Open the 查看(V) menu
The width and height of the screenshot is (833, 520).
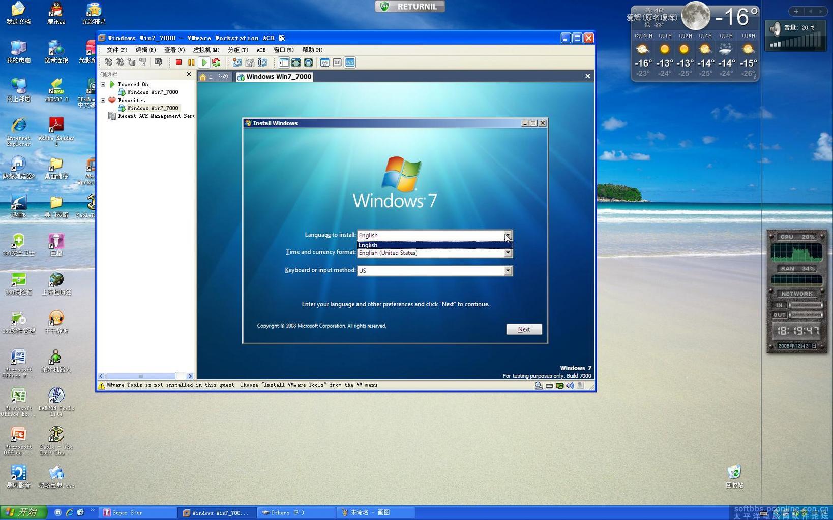174,50
